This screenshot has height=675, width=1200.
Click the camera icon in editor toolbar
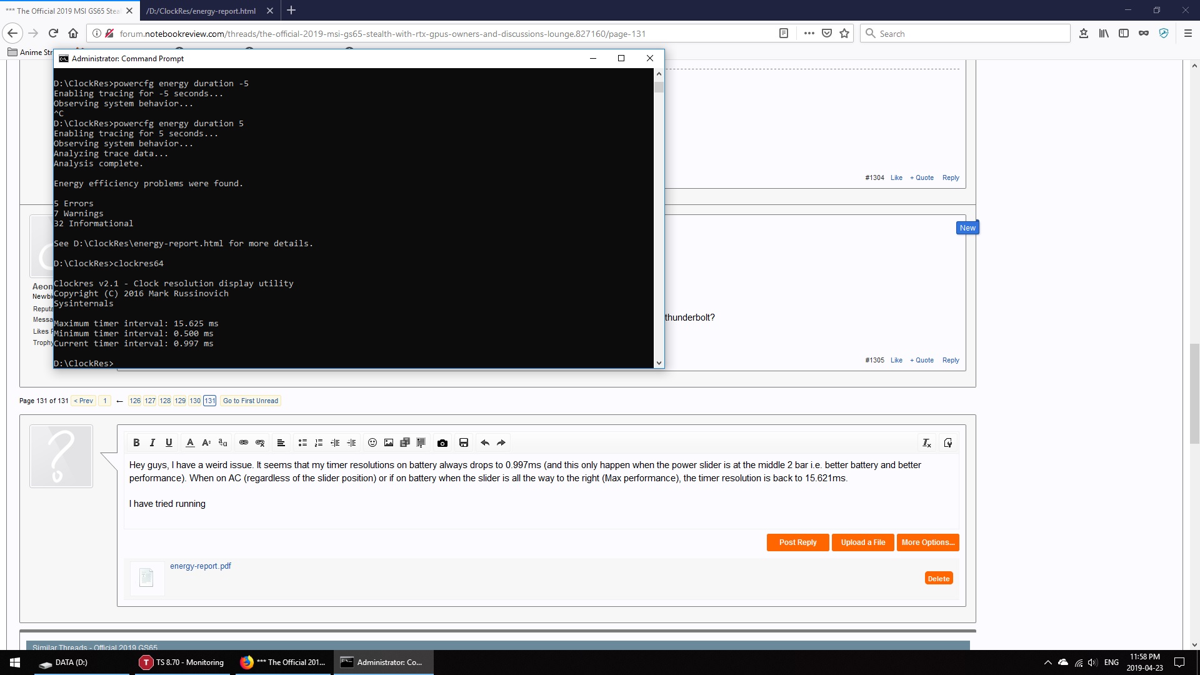[442, 442]
